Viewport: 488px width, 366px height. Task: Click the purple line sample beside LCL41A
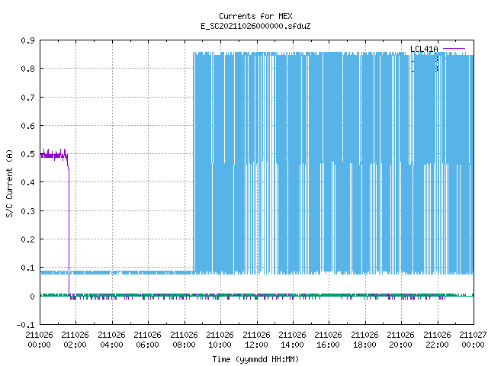click(x=454, y=49)
